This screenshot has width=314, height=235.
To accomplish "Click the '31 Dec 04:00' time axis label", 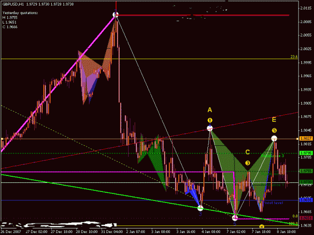I will tap(112, 232).
